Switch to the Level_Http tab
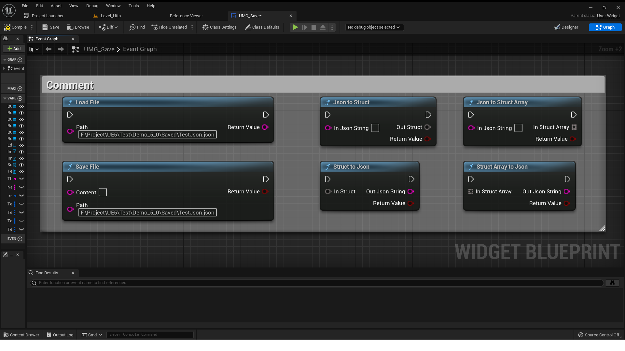The width and height of the screenshot is (625, 351). [111, 16]
